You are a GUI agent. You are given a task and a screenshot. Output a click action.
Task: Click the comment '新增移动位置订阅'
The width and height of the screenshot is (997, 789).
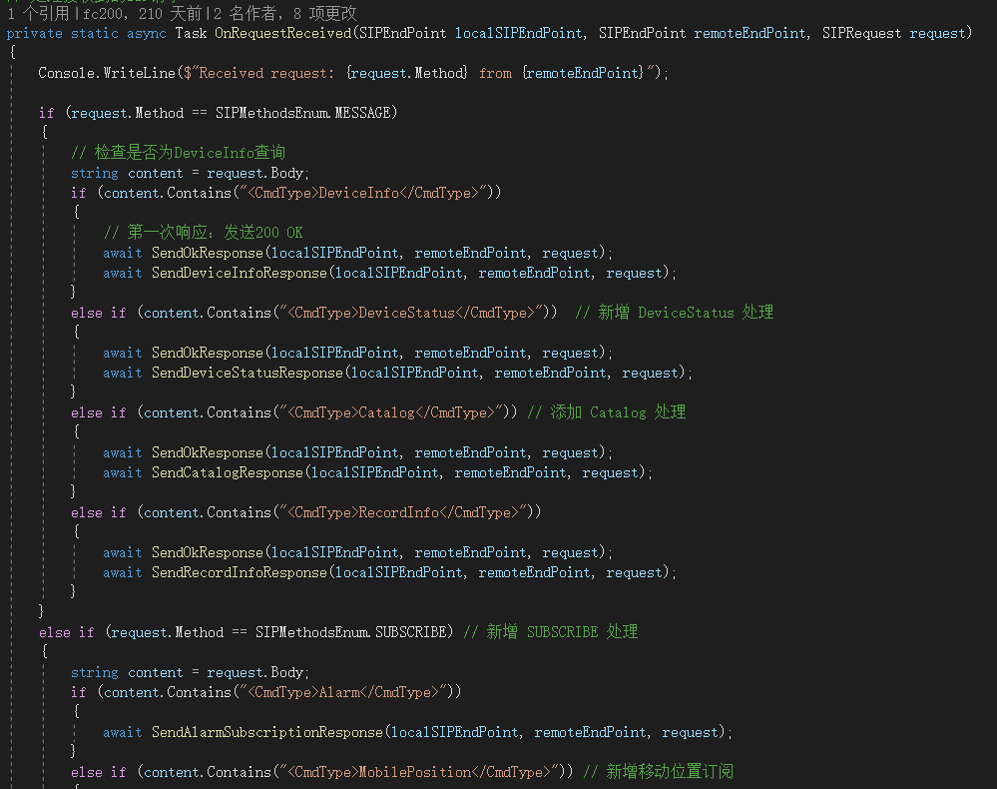(658, 772)
